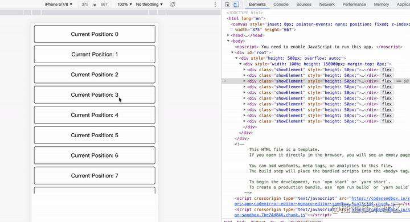Switch to the Network tab

click(327, 5)
